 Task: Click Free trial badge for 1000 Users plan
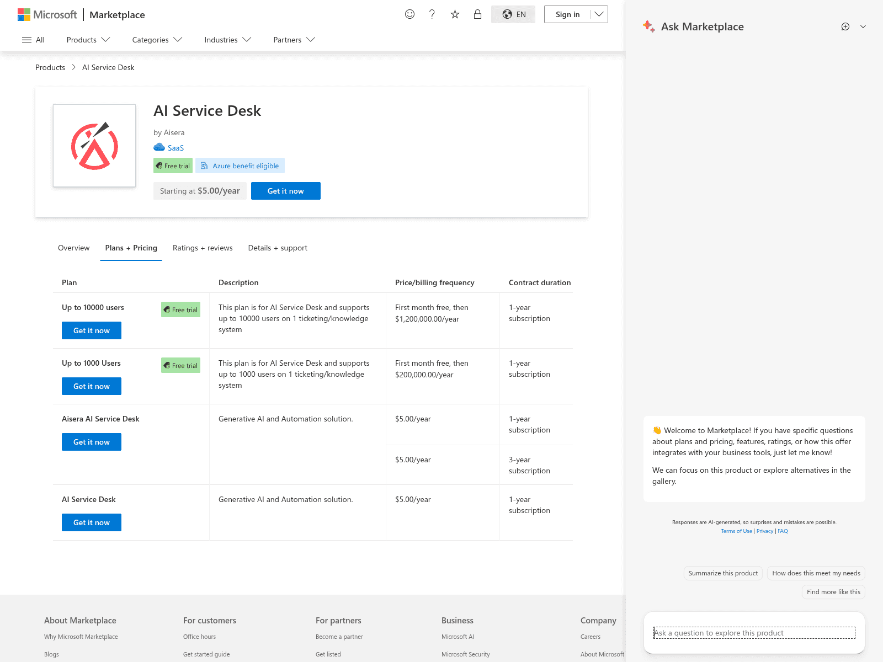point(180,365)
